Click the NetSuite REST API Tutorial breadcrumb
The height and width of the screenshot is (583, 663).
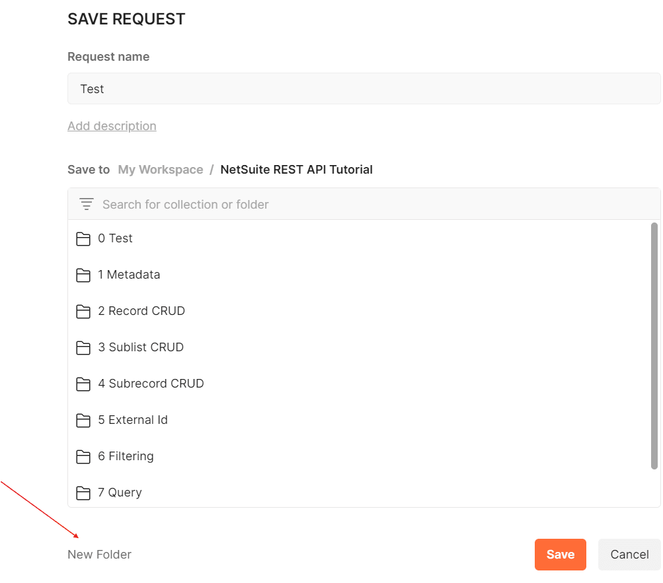(296, 170)
